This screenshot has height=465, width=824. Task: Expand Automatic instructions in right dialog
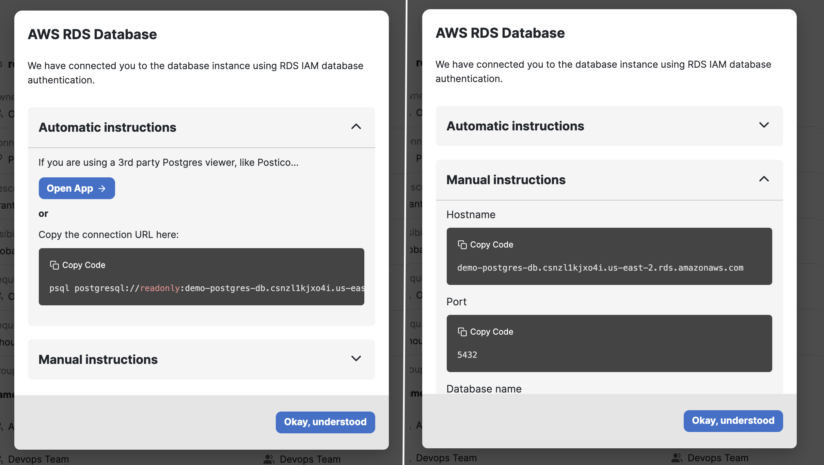click(x=764, y=126)
